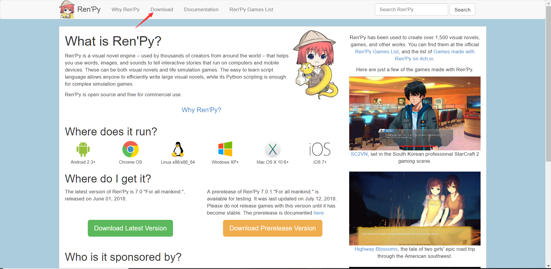Screen dimensions: 551x269
Task: Click the Windows XP+ label
Action: tap(225, 162)
